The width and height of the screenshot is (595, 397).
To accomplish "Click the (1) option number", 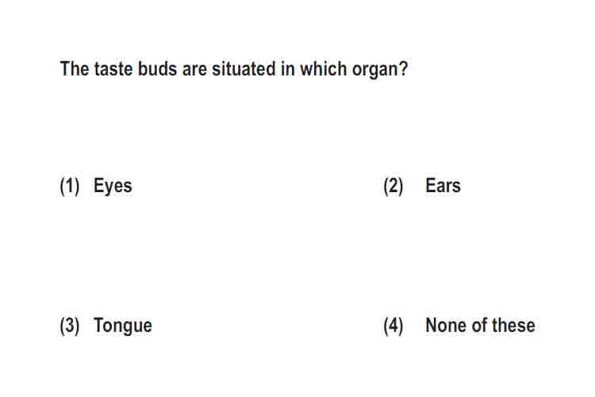I will [x=70, y=187].
